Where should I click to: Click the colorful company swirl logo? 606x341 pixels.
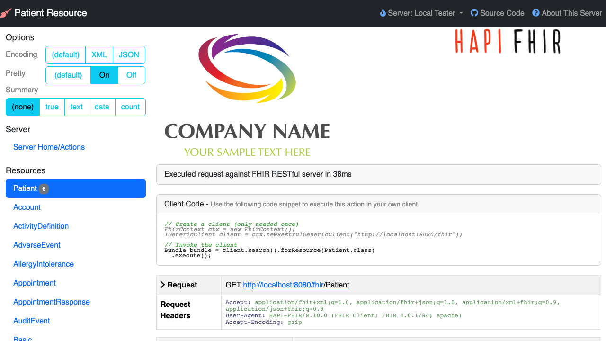pos(247,68)
